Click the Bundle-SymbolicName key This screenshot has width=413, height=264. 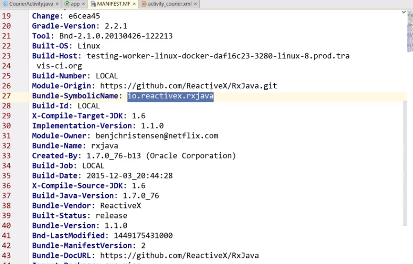[75, 96]
